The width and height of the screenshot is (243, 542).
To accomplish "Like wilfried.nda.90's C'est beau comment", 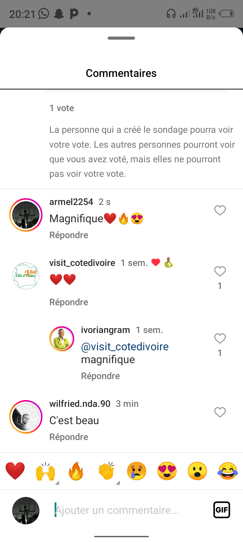I will tap(220, 412).
